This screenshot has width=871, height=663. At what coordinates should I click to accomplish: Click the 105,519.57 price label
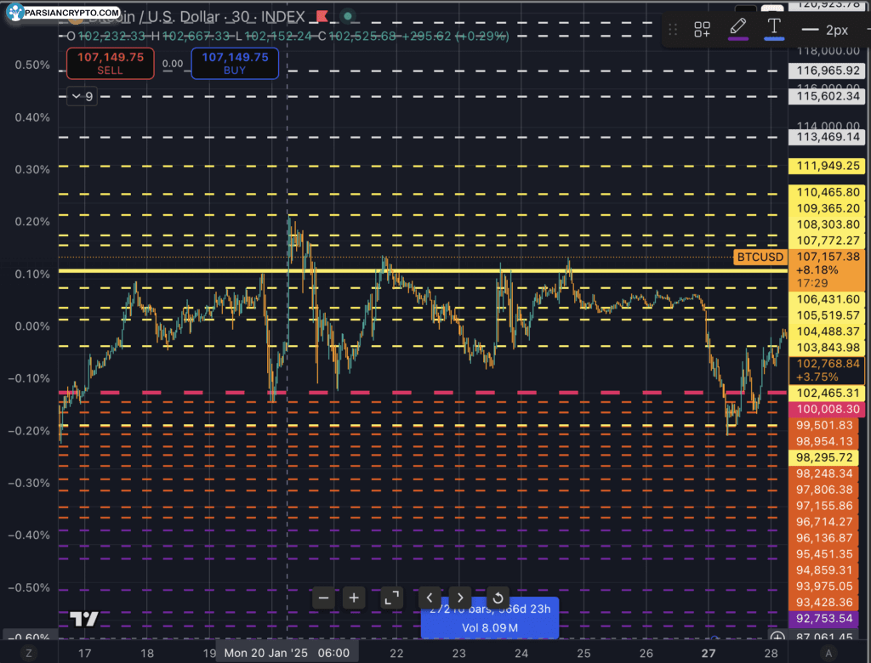tap(828, 315)
